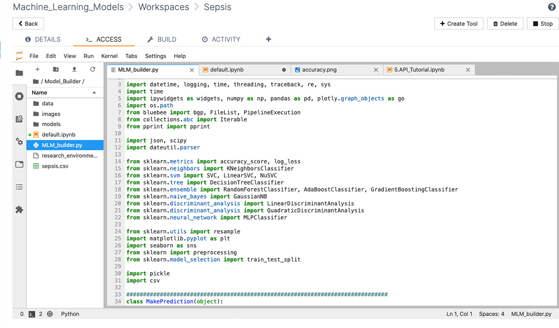Viewport: 559px width, 328px height.
Task: Refresh the file list
Action: pos(92,69)
